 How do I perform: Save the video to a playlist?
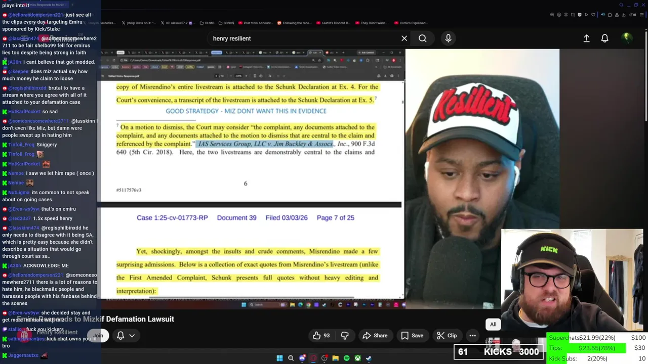(412, 335)
